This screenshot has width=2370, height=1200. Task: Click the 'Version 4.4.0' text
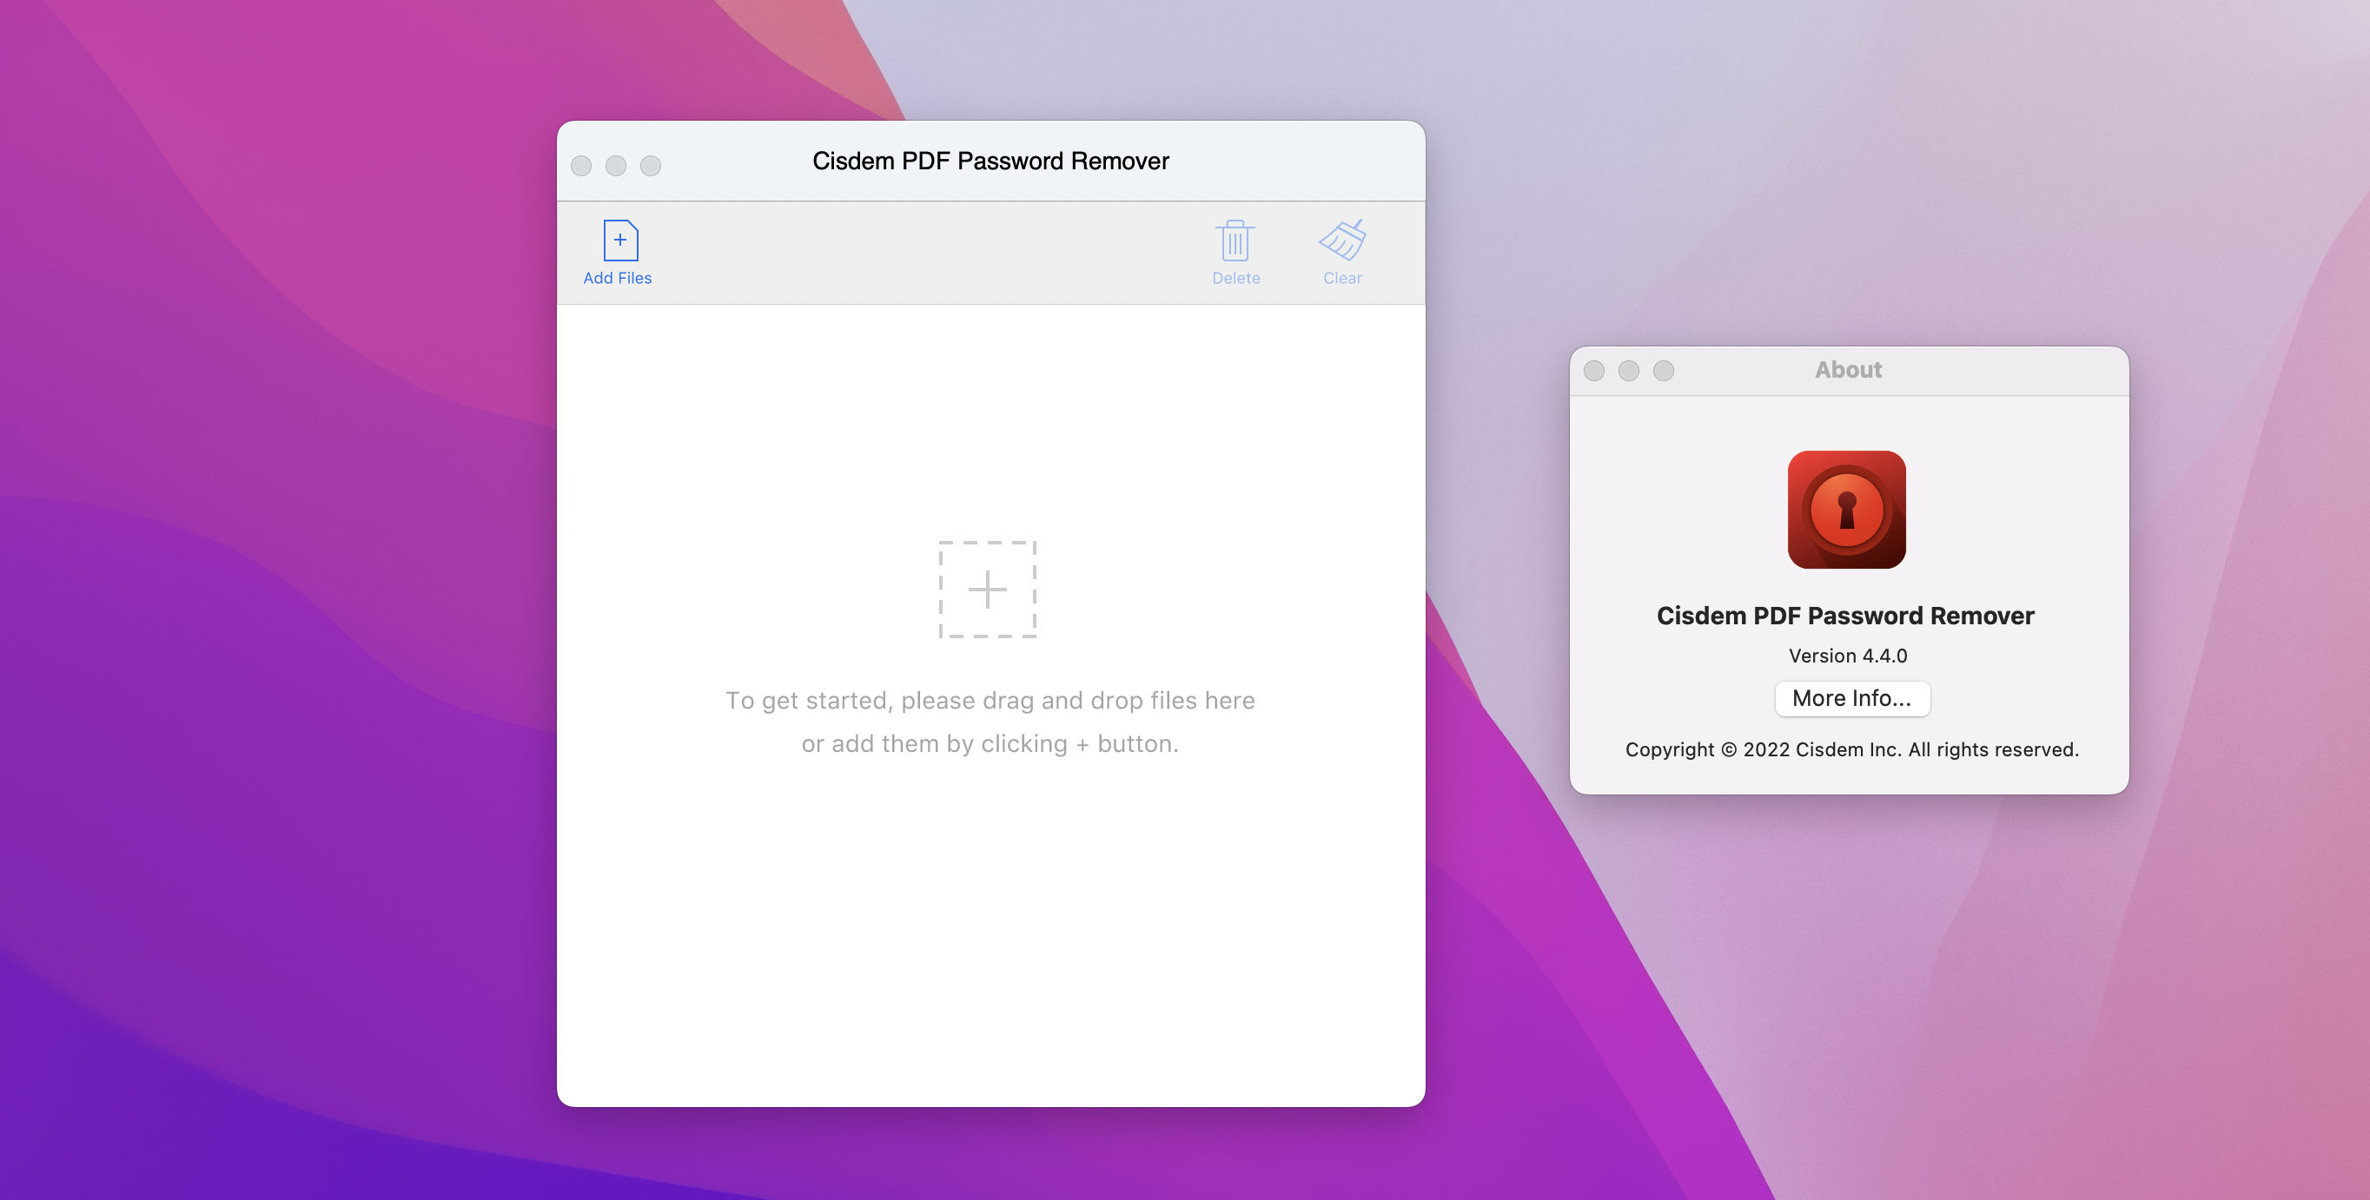[1847, 656]
